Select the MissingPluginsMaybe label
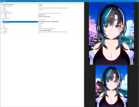 [x=8, y=13]
